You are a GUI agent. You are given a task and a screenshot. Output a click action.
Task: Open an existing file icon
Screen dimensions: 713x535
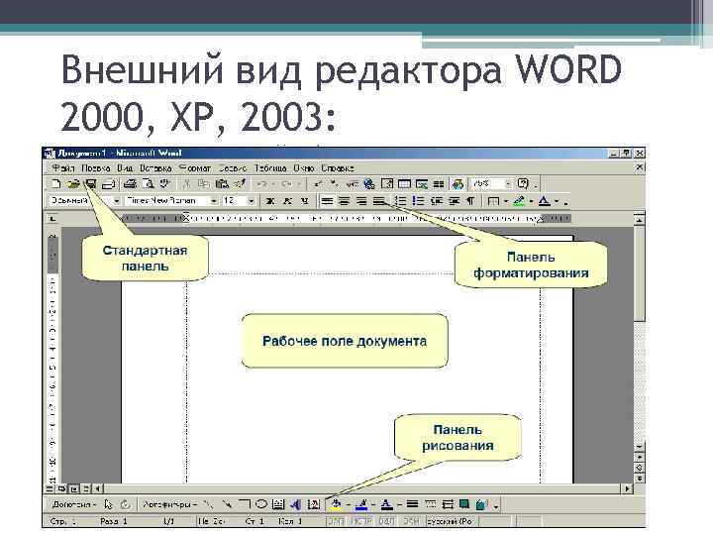pyautogui.click(x=73, y=184)
